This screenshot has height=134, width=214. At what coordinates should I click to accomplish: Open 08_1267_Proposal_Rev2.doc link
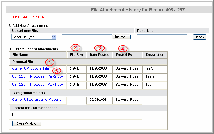(38, 76)
